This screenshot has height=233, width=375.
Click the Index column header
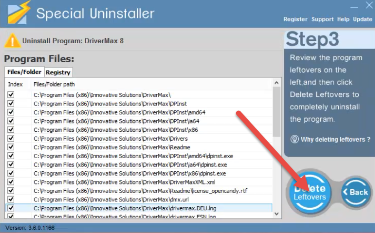pos(15,84)
